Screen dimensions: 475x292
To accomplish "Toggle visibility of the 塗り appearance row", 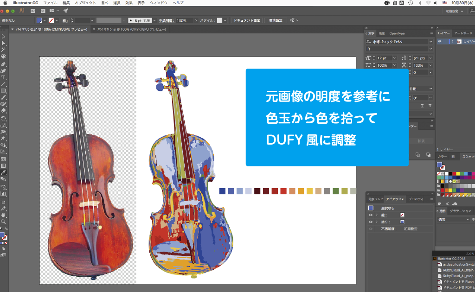I will [371, 222].
